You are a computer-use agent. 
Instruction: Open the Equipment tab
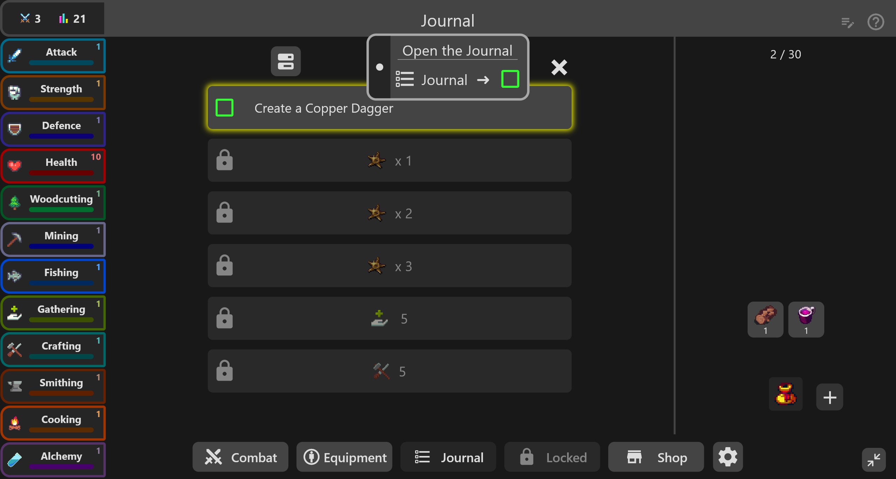[x=344, y=457]
